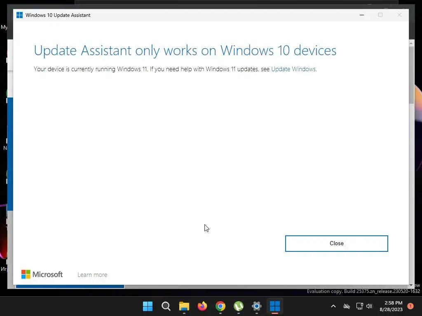The width and height of the screenshot is (422, 316).
Task: Launch Firefox from the taskbar
Action: pos(202,306)
